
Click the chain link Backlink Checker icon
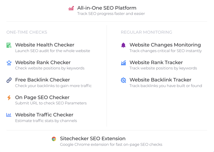tap(9, 80)
